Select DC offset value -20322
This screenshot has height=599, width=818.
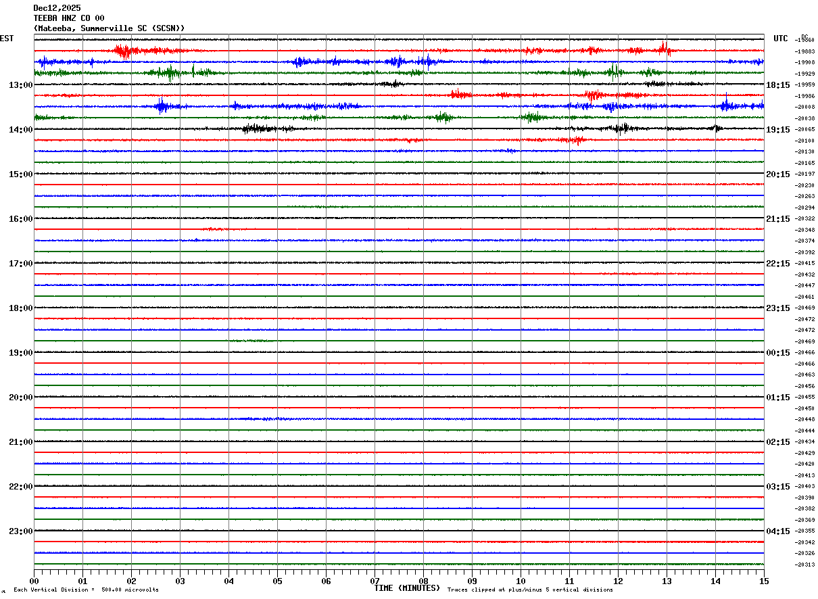(805, 218)
